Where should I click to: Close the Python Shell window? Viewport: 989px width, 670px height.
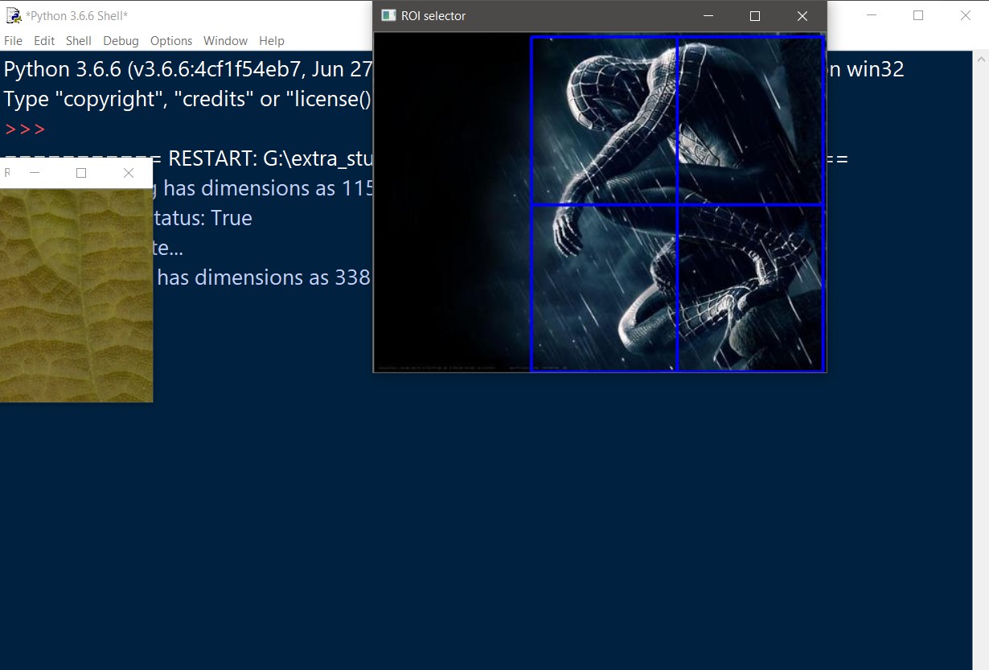tap(966, 15)
